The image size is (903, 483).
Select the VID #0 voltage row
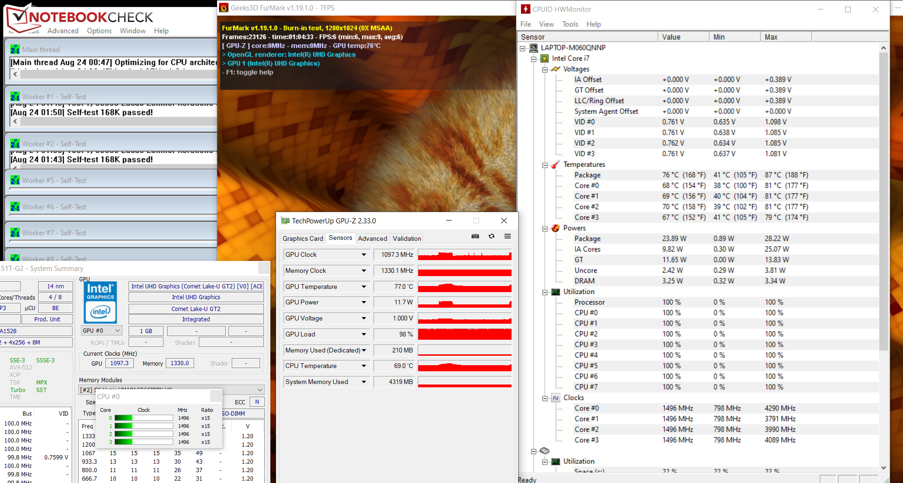pyautogui.click(x=698, y=122)
